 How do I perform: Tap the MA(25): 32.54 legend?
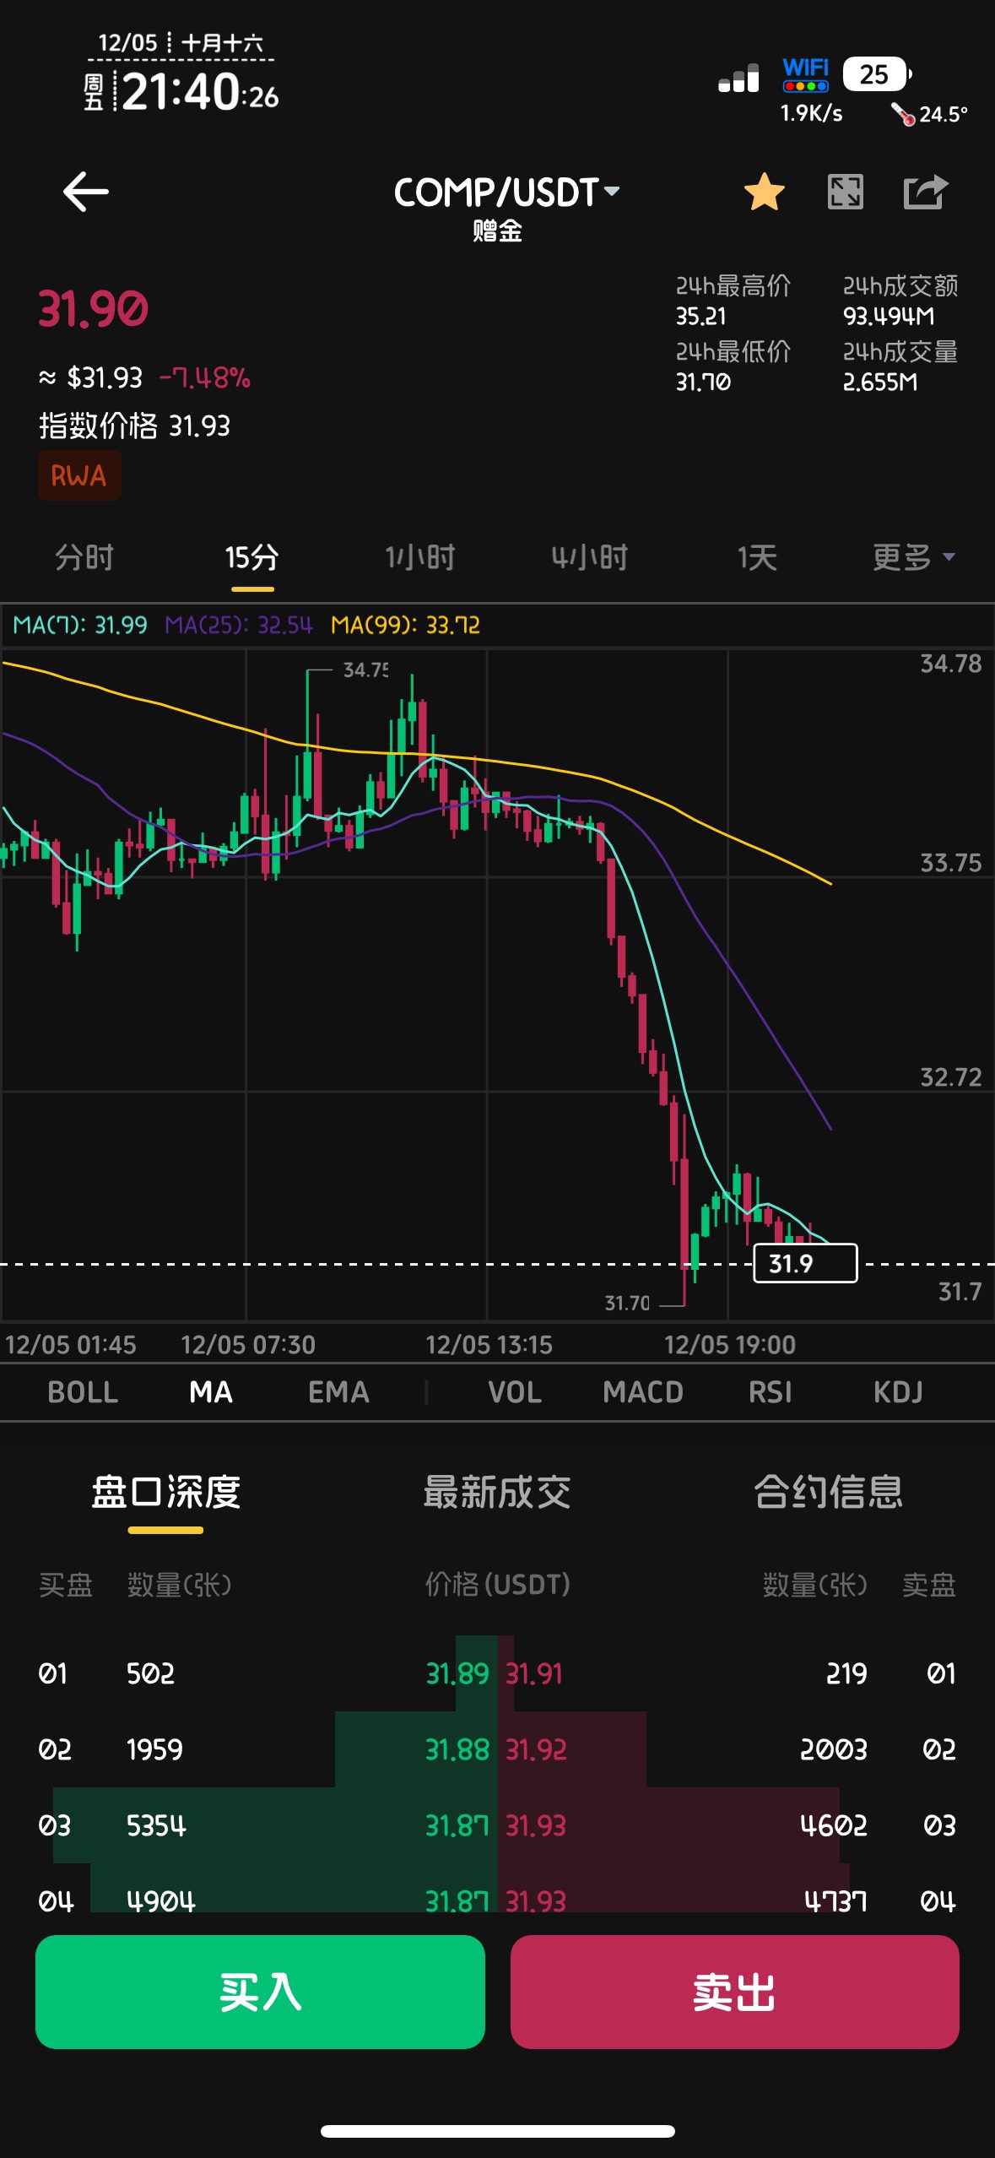pos(239,625)
